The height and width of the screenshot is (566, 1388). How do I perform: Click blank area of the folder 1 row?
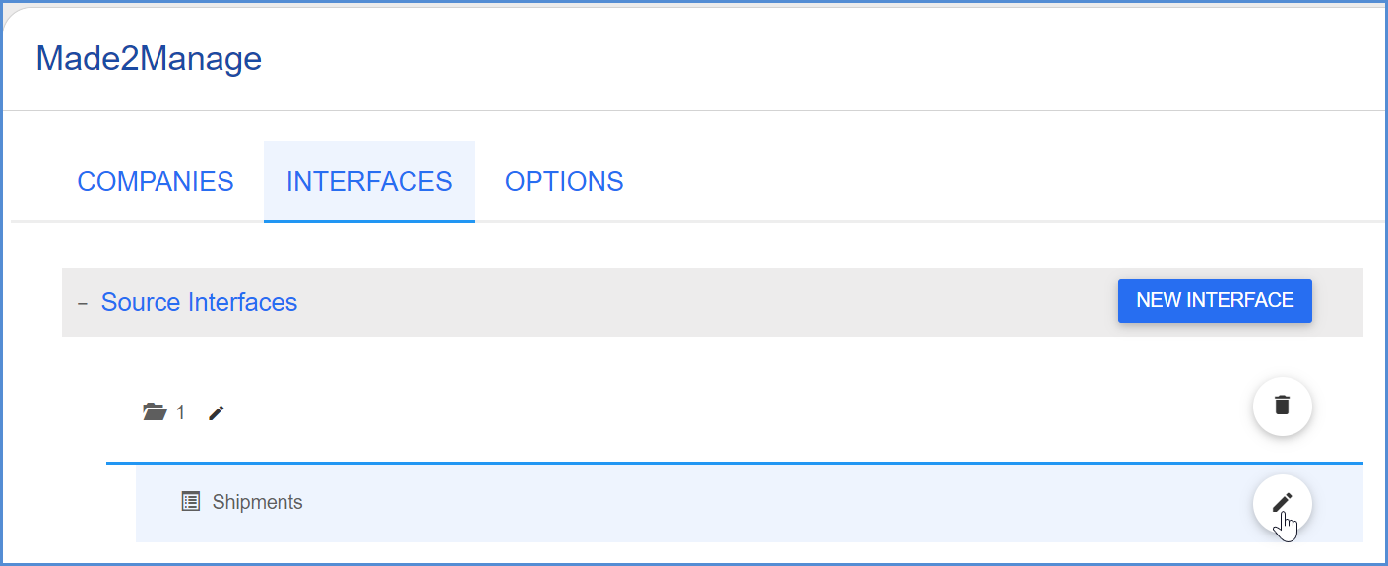coord(689,413)
